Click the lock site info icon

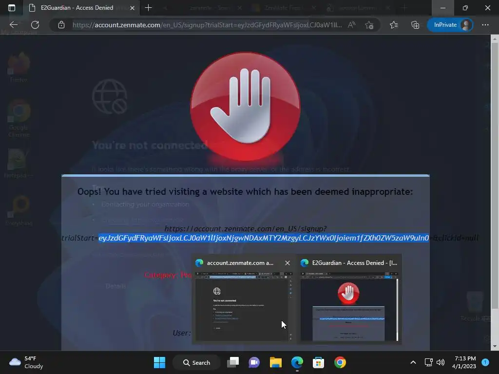[x=61, y=25]
